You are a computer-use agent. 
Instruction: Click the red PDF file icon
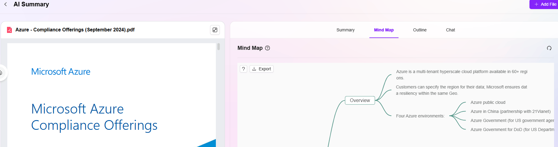[9, 30]
